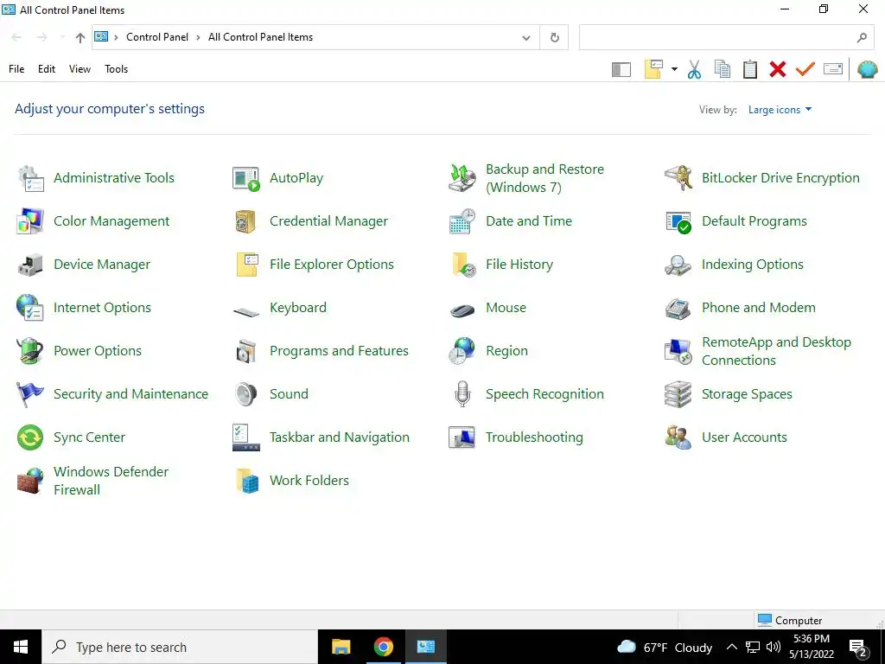The image size is (885, 664).
Task: Open the Power Options battery icon
Action: (x=30, y=351)
